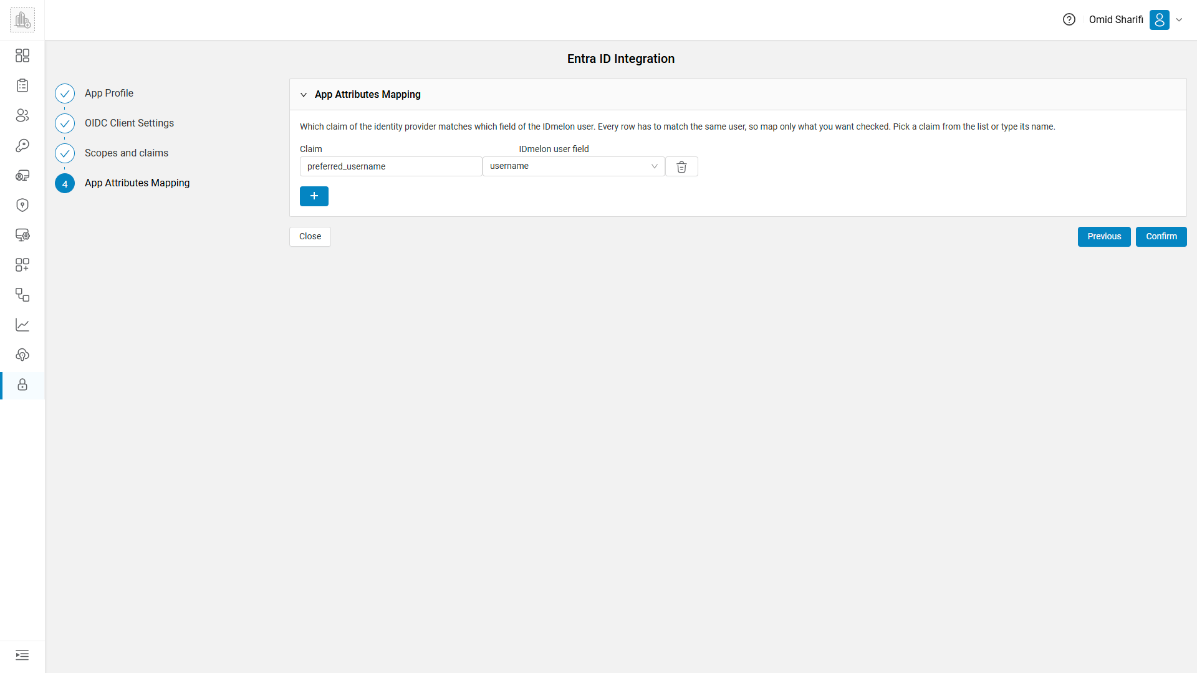This screenshot has height=673, width=1197.
Task: Open the IDmelon user field dropdown
Action: [x=574, y=166]
